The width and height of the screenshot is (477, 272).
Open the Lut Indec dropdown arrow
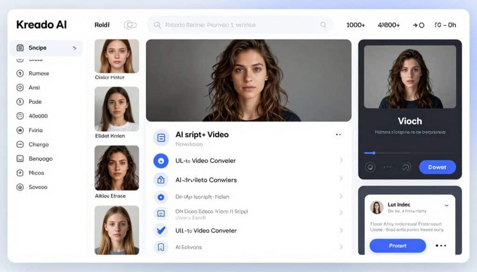(x=446, y=205)
